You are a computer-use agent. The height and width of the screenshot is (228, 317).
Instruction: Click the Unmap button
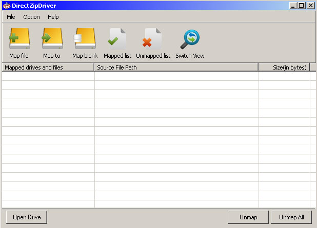tap(248, 217)
